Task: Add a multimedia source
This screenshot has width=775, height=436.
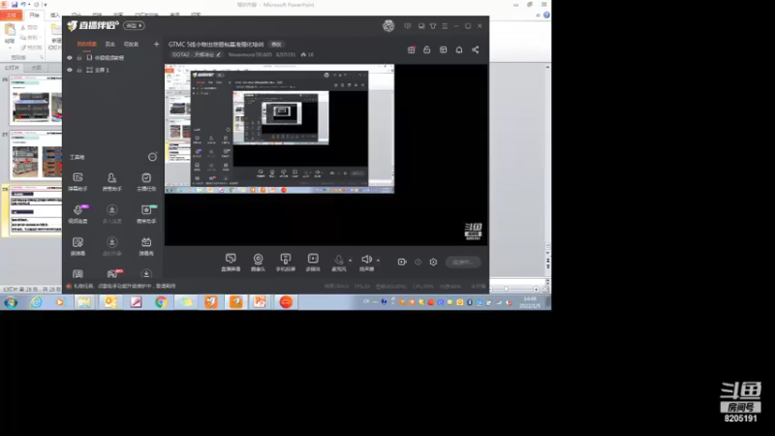Action: (x=313, y=263)
